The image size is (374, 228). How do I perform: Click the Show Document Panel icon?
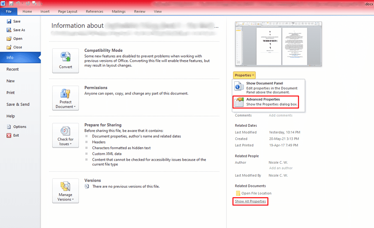tap(239, 86)
